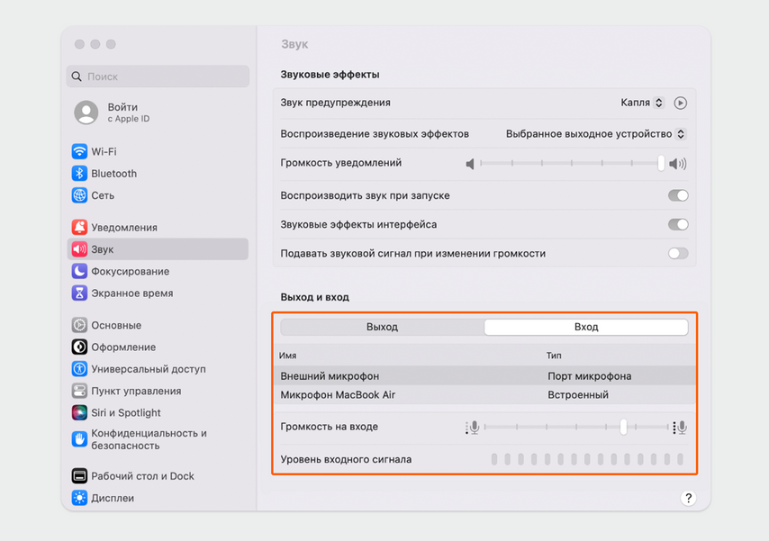Viewport: 769px width, 541px height.
Task: Select Уведомления bell icon
Action: (79, 228)
